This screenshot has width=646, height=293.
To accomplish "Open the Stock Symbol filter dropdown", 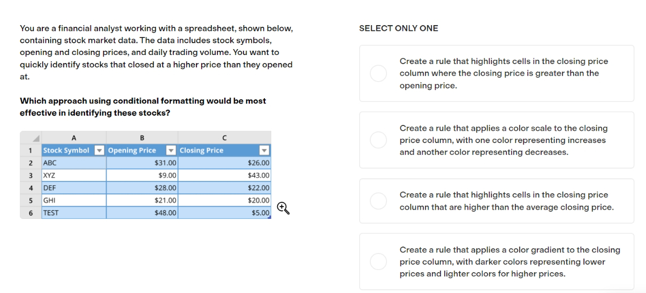I will click(x=99, y=151).
